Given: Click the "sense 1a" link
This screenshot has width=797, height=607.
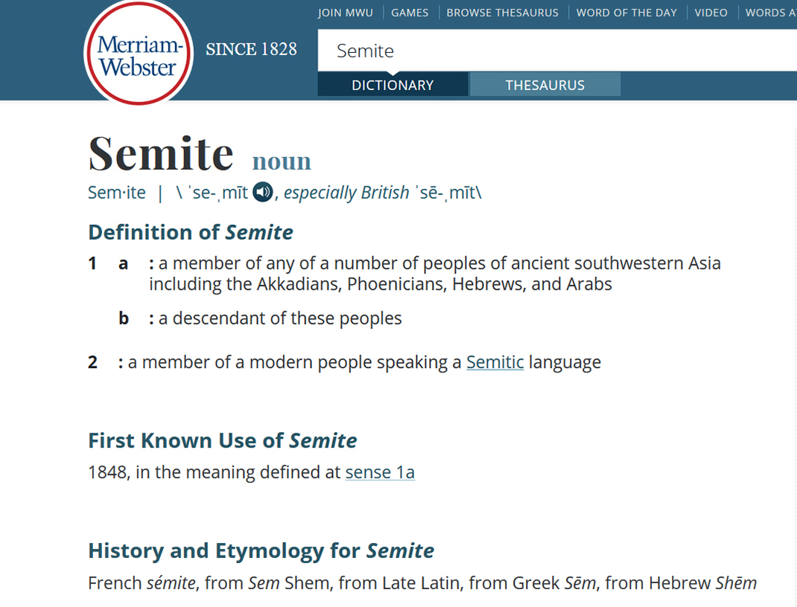Looking at the screenshot, I should (380, 472).
